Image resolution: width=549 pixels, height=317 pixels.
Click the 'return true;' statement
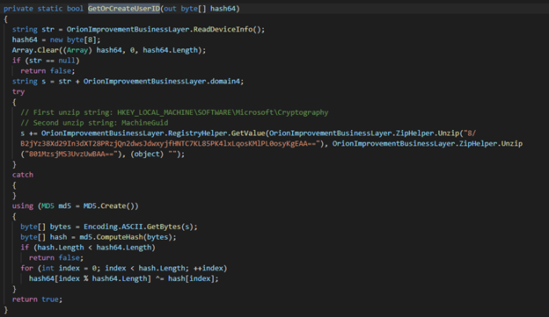(37, 299)
